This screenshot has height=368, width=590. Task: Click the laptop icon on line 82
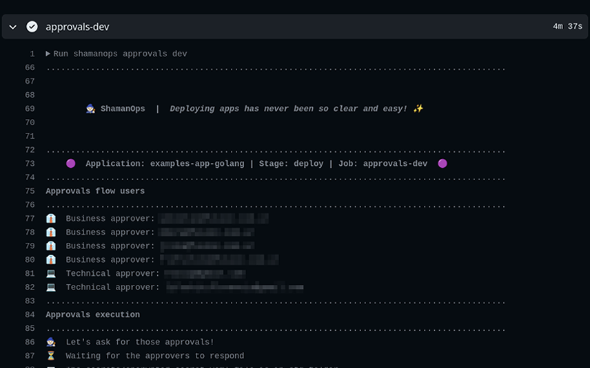pos(51,288)
